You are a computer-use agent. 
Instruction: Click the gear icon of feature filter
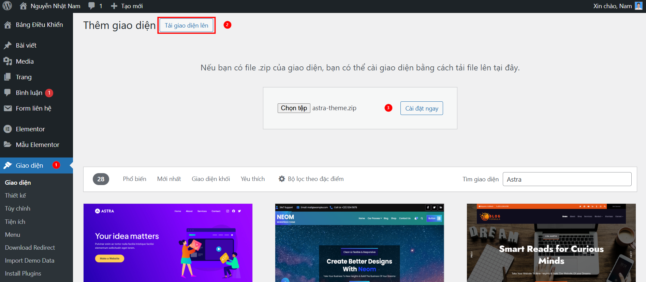[x=282, y=179]
